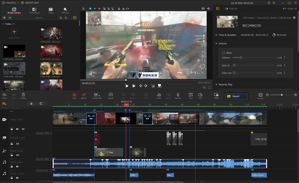Image resolution: width=299 pixels, height=183 pixels.
Task: Switch to the Media Library tab
Action: click(14, 11)
